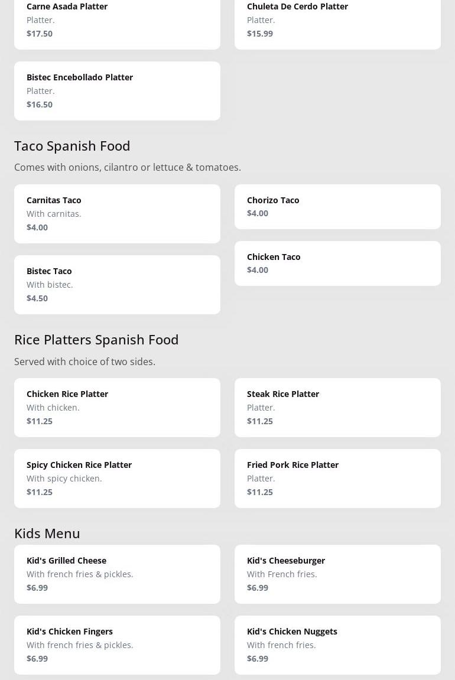Click the $4.50 Bistec Taco price
The image size is (455, 680).
37,298
